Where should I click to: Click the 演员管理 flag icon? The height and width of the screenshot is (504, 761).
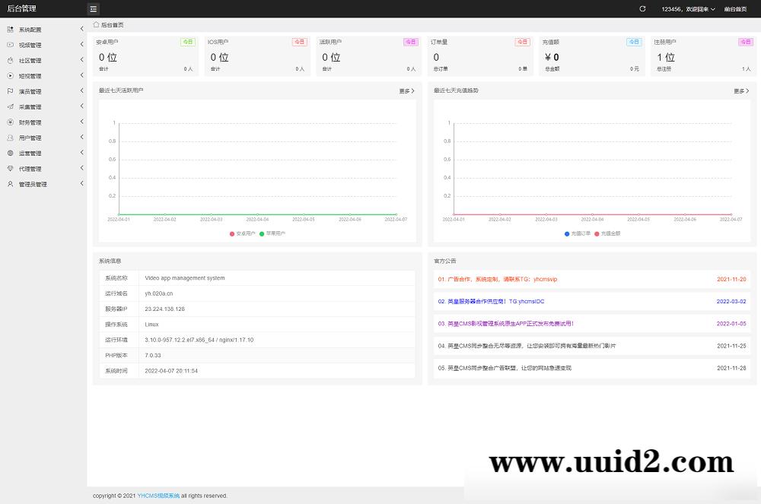[x=11, y=91]
